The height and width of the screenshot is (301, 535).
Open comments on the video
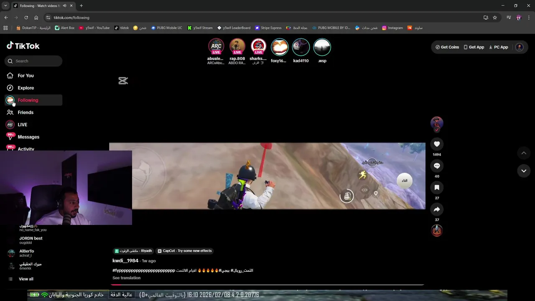point(437,166)
